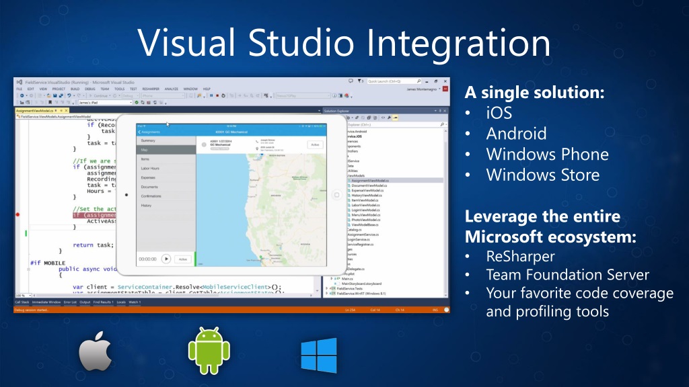
Task: Open the James's iPad device dropdown
Action: (x=106, y=103)
